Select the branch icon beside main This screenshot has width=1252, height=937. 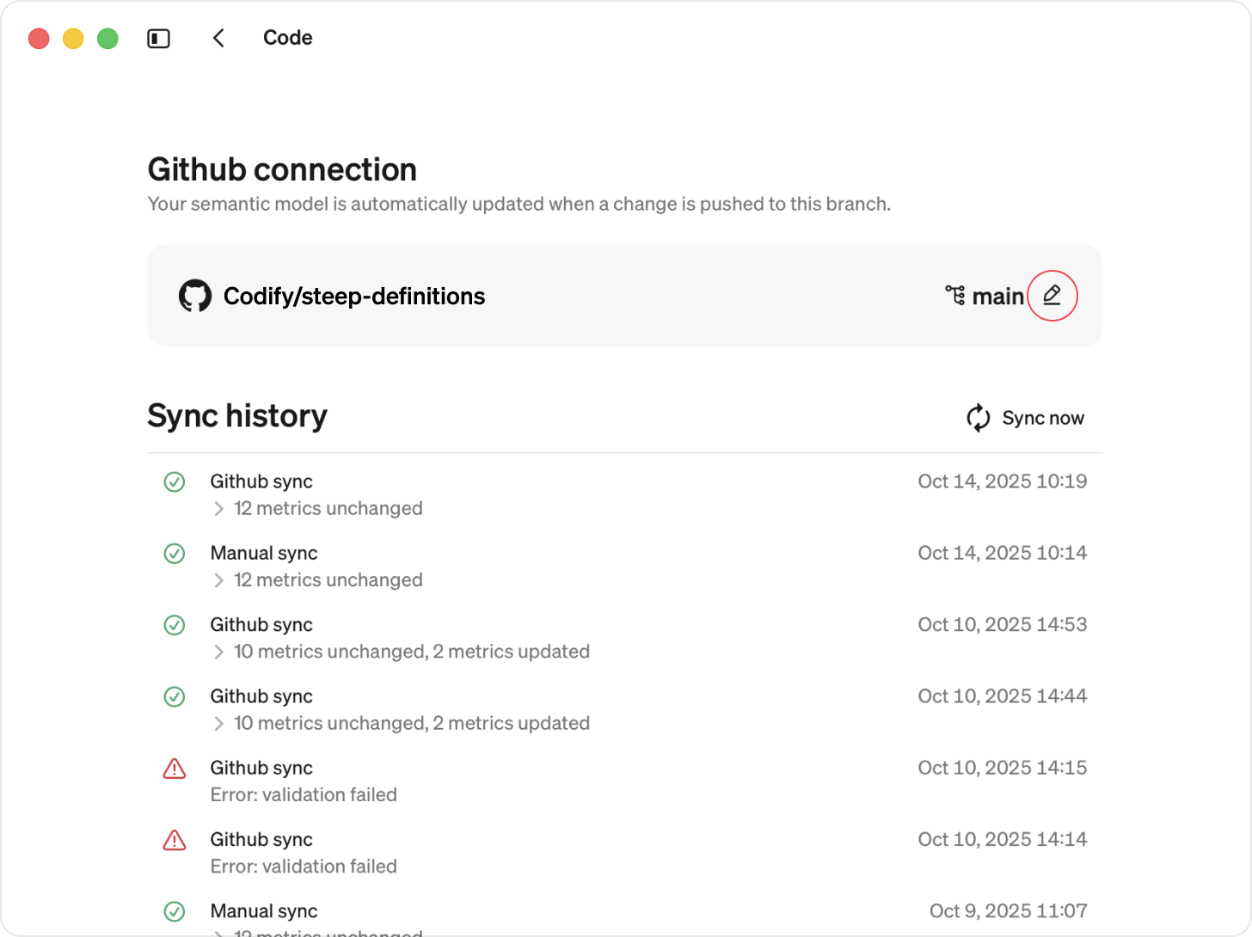pos(954,296)
